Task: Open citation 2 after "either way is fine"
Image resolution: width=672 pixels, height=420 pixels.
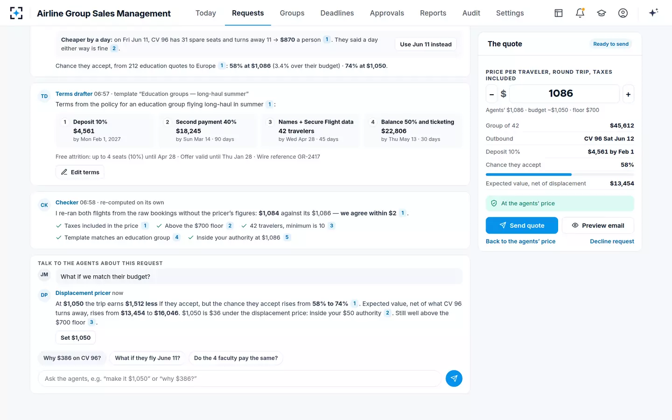Action: (114, 49)
